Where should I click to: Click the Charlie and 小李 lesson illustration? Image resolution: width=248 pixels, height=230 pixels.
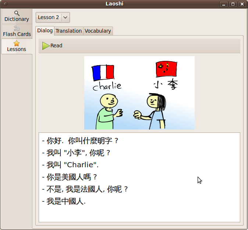click(x=139, y=93)
